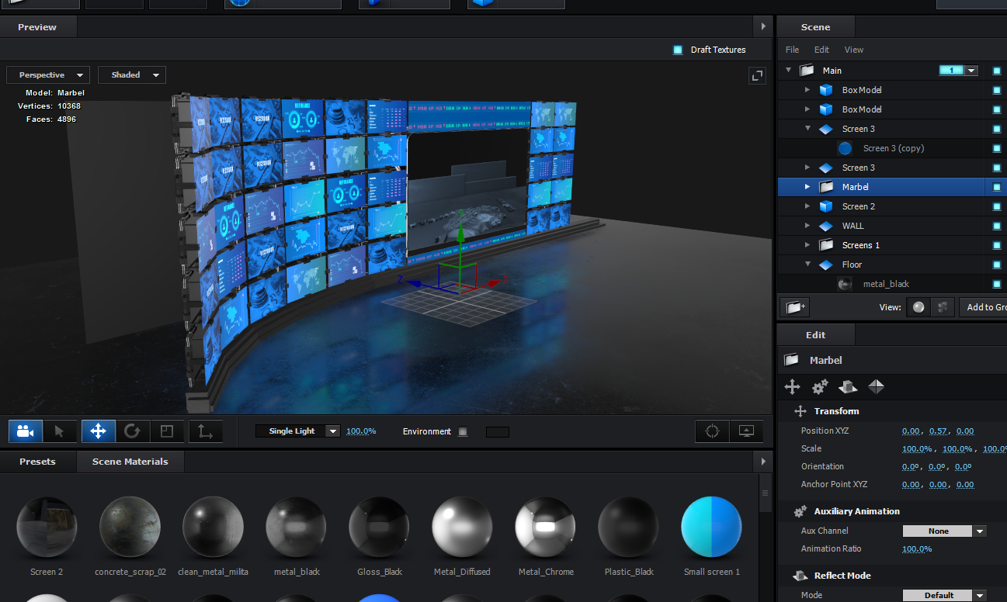
Task: Click the Environment color swatch
Action: coord(497,432)
